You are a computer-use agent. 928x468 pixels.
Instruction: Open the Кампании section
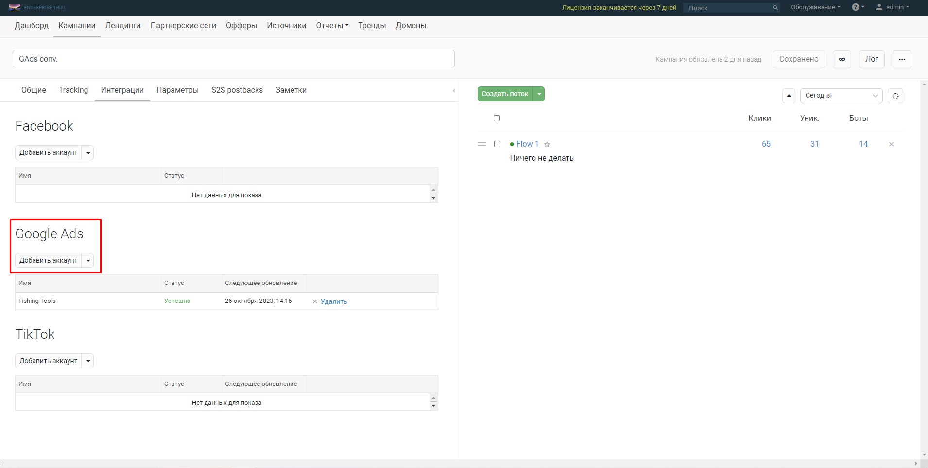77,26
